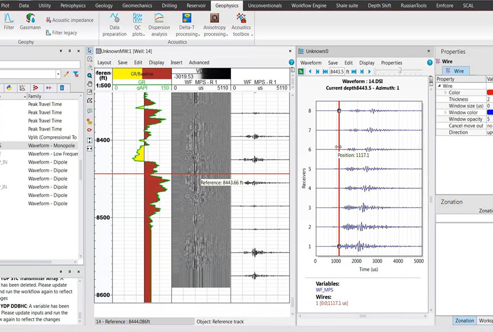The height and width of the screenshot is (332, 493).
Task: Open help in the UnknownMW:1 log window
Action: click(x=291, y=62)
